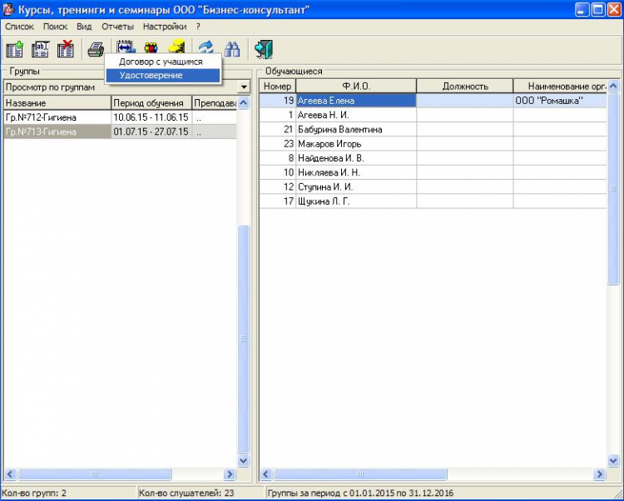Click students list scroll up arrow
Image resolution: width=624 pixels, height=501 pixels.
(x=613, y=86)
